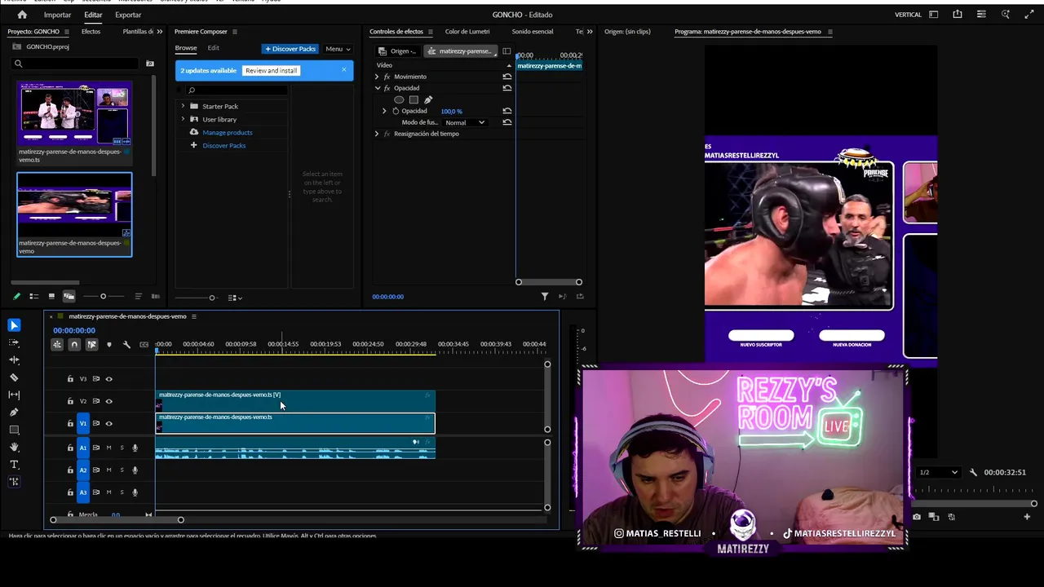Toggle Snap in timeline
This screenshot has height=587, width=1044.
click(x=74, y=345)
